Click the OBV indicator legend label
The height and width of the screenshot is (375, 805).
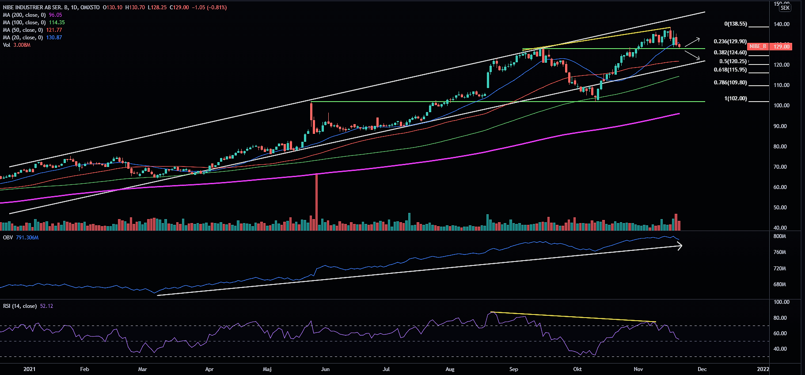[8, 238]
